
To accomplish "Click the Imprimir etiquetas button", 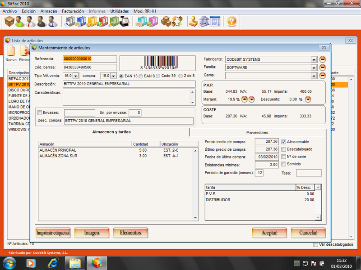I will click(53, 233).
